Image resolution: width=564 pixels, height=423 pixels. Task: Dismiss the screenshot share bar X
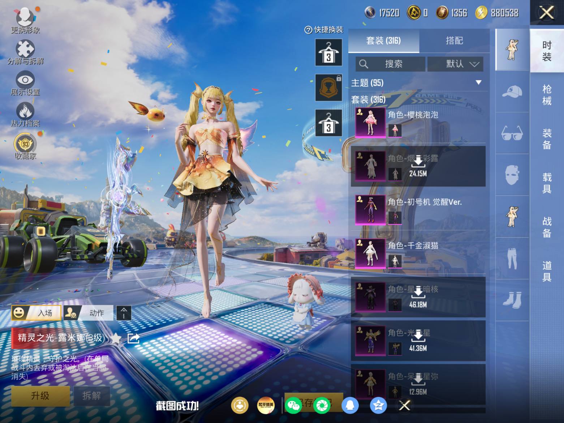(404, 405)
